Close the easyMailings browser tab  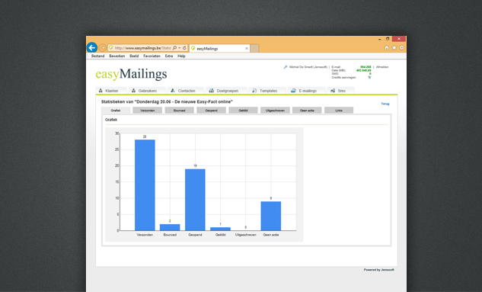click(x=247, y=48)
